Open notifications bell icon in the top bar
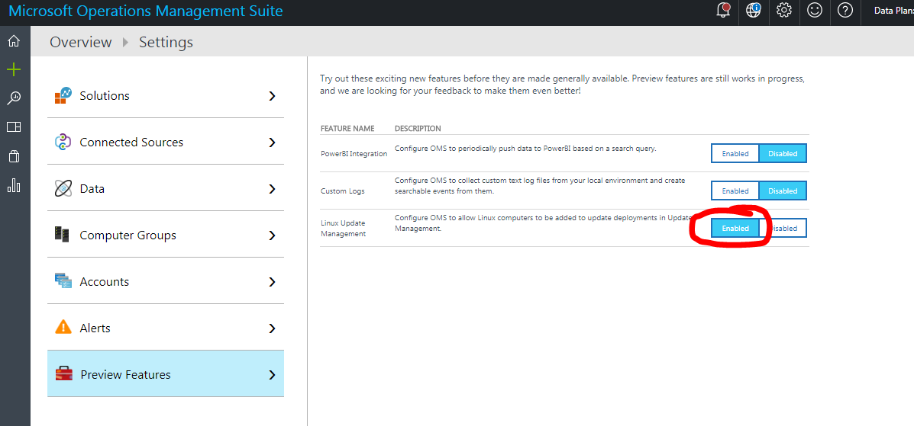This screenshot has width=914, height=426. [x=723, y=10]
